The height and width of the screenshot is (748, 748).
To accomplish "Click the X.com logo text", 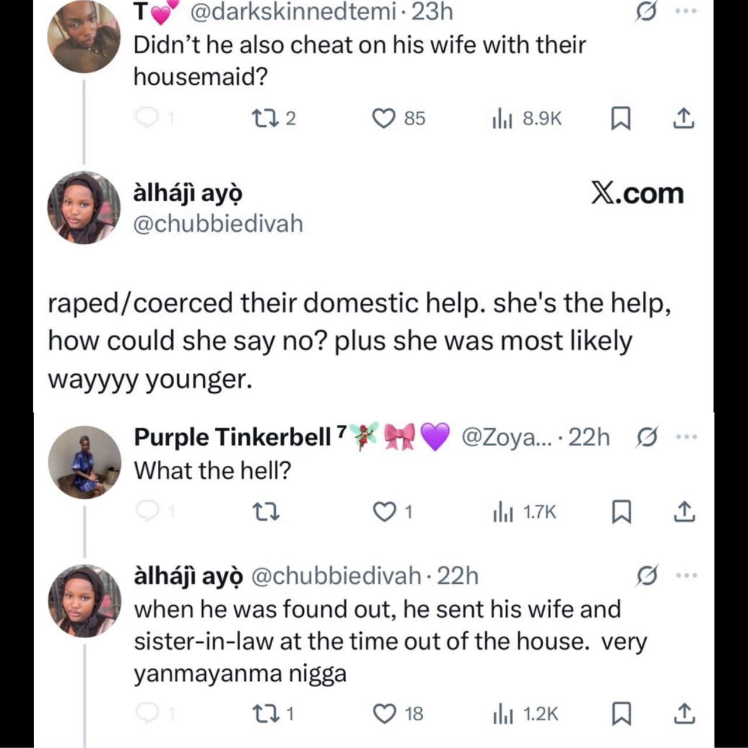I will [637, 193].
